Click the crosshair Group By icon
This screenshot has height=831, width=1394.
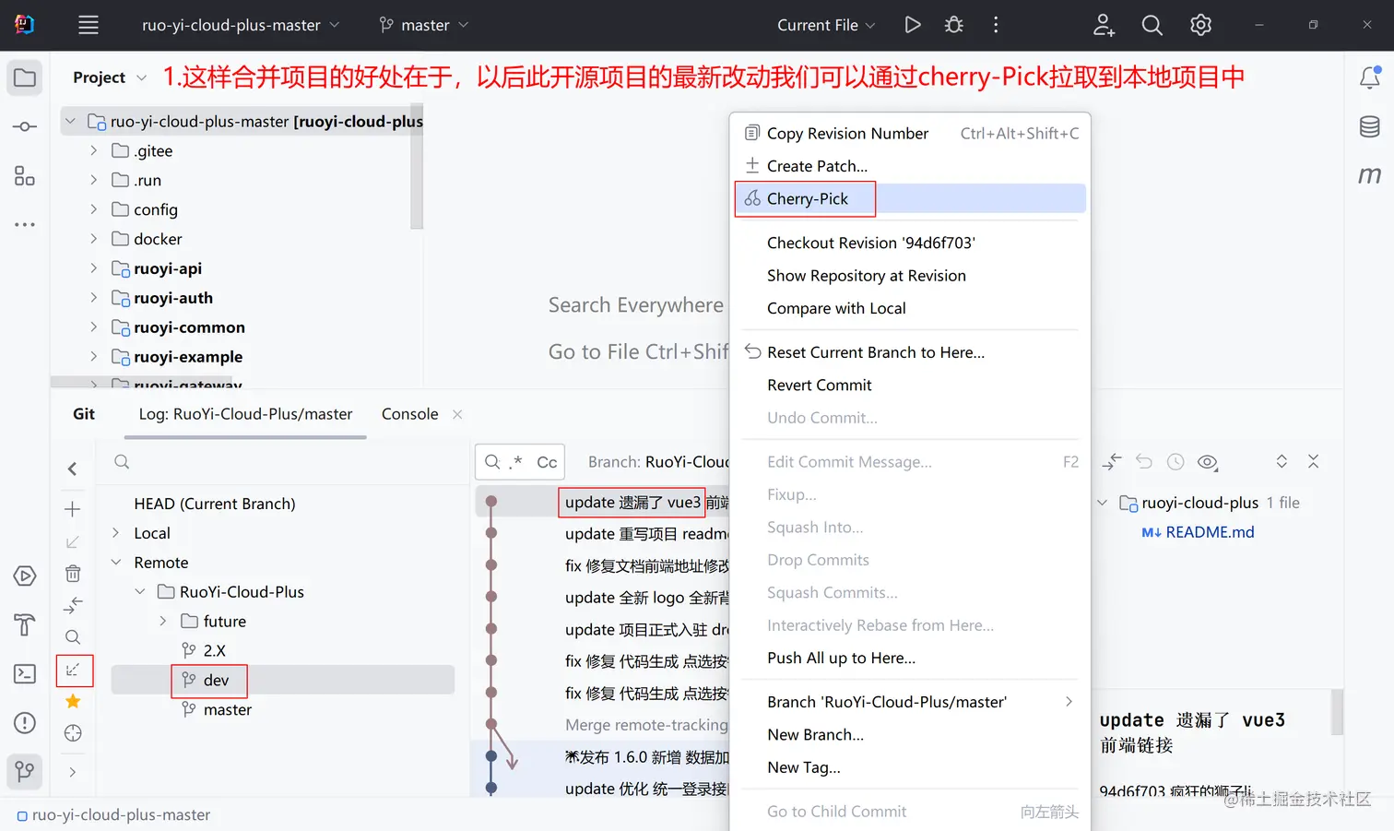pos(73,733)
